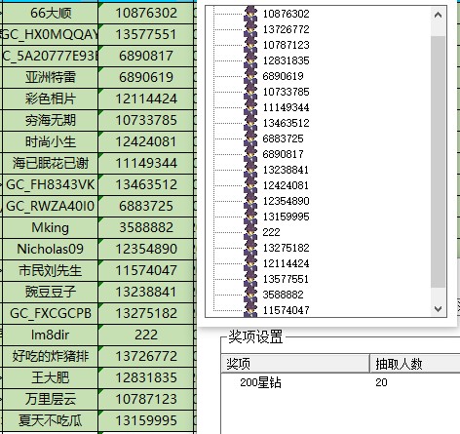Select list entry 222 in the tree
The image size is (460, 434).
(x=271, y=232)
